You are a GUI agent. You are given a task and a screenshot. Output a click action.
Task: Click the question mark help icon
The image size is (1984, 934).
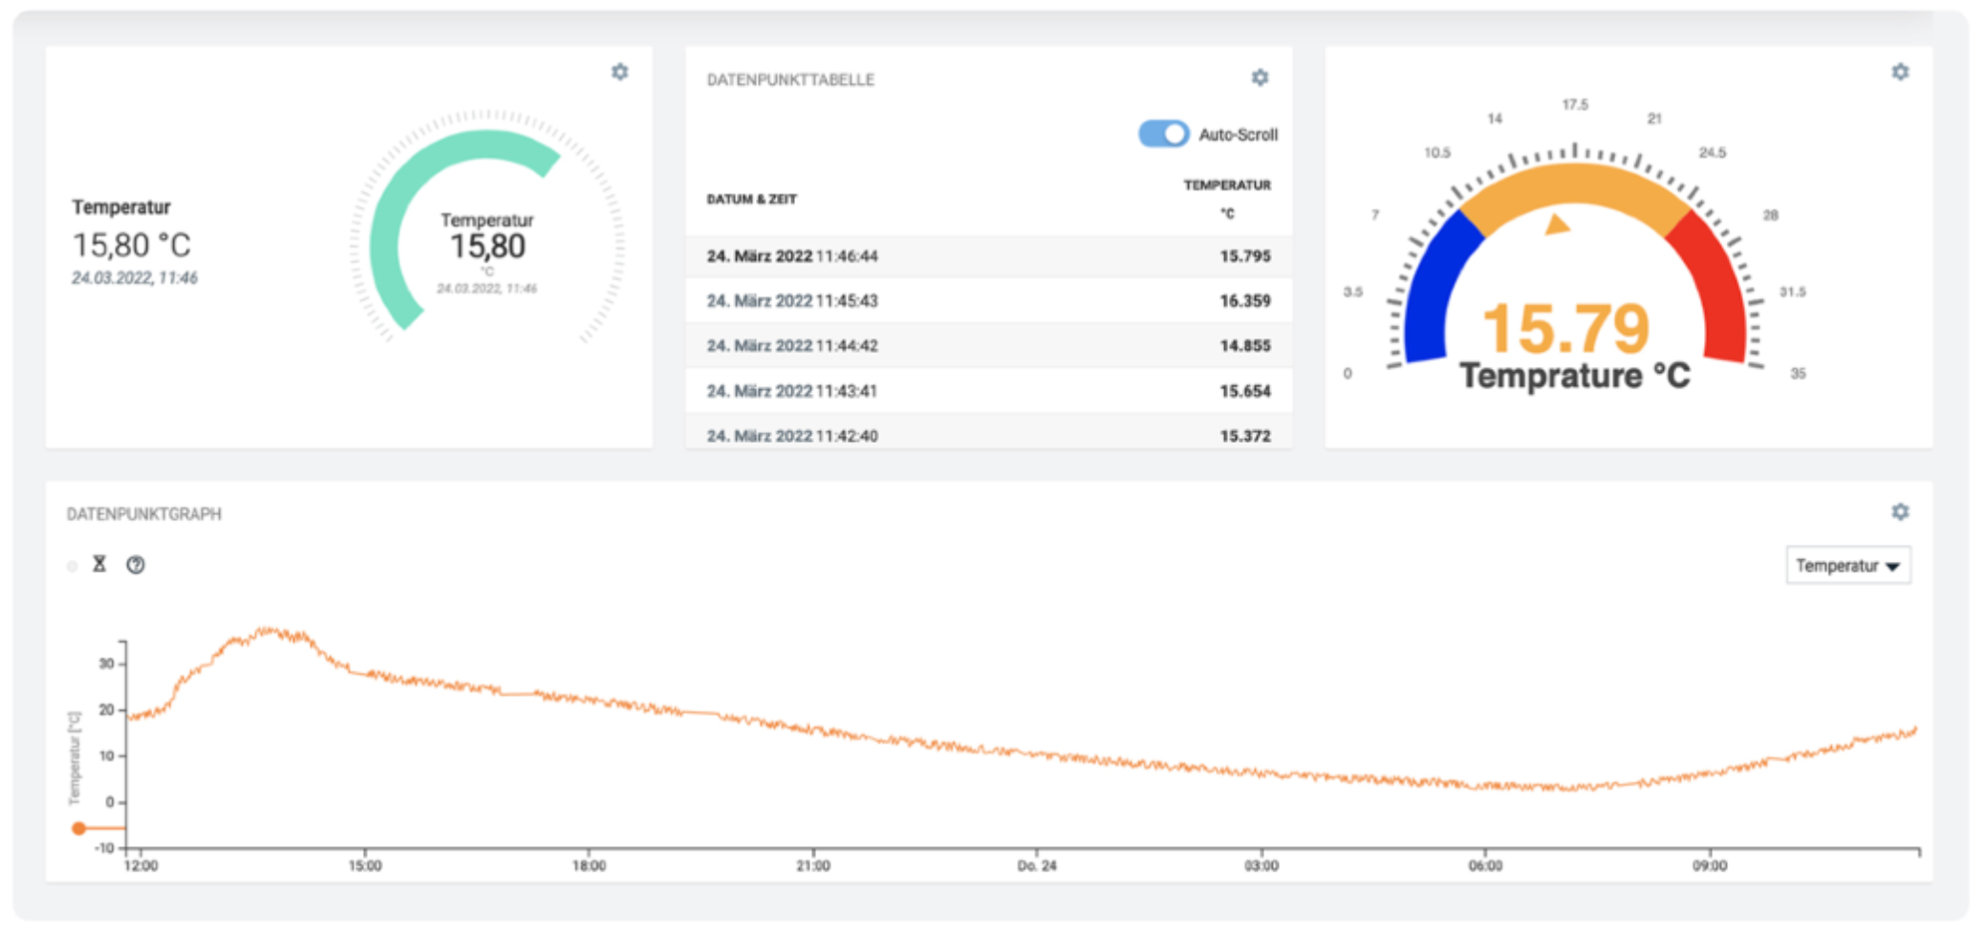(x=136, y=565)
